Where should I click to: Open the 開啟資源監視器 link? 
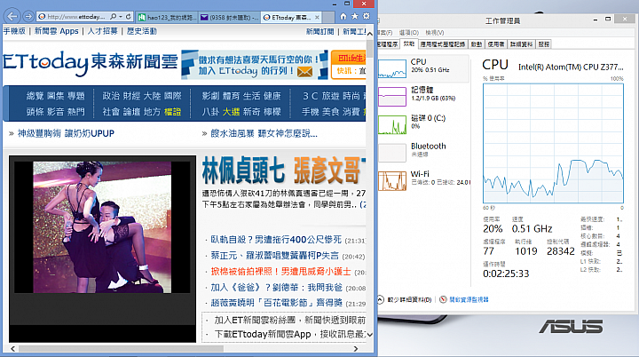(x=464, y=299)
